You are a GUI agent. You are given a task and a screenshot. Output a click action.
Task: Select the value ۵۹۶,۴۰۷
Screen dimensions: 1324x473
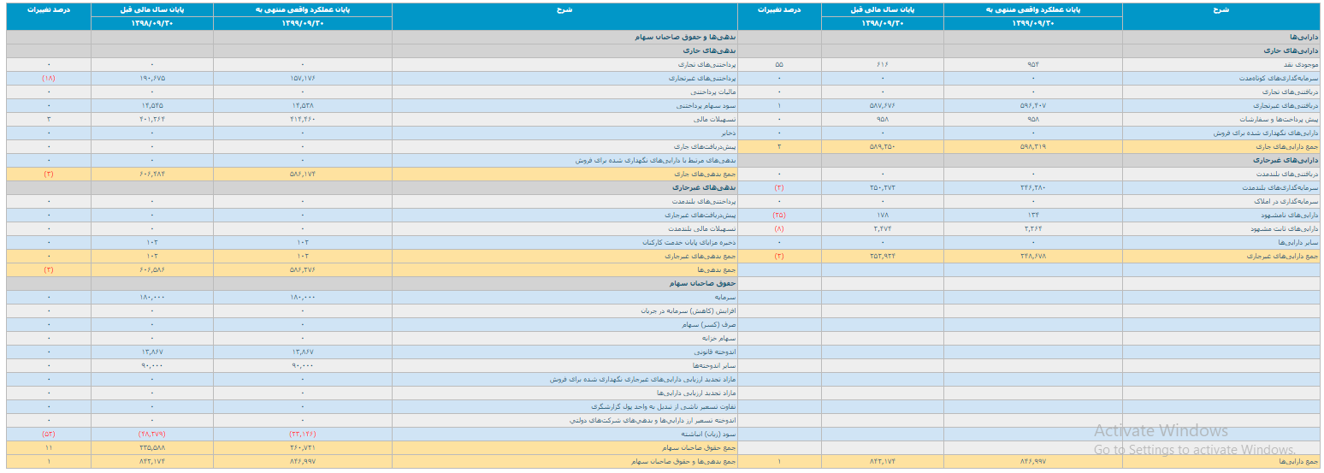click(x=1032, y=105)
